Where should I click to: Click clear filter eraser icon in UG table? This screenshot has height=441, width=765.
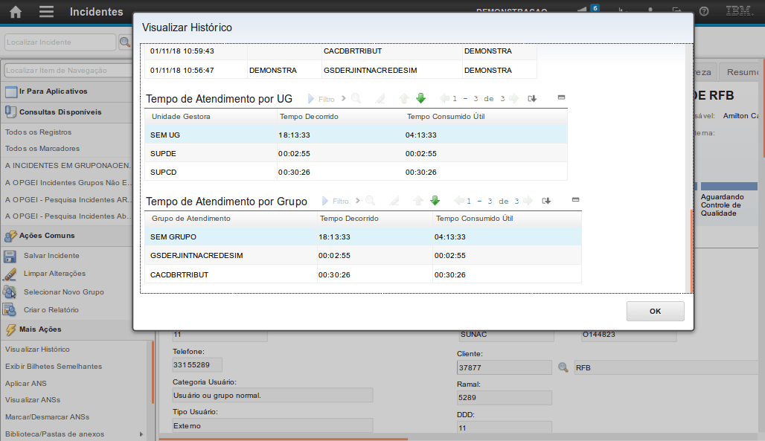[x=380, y=99]
